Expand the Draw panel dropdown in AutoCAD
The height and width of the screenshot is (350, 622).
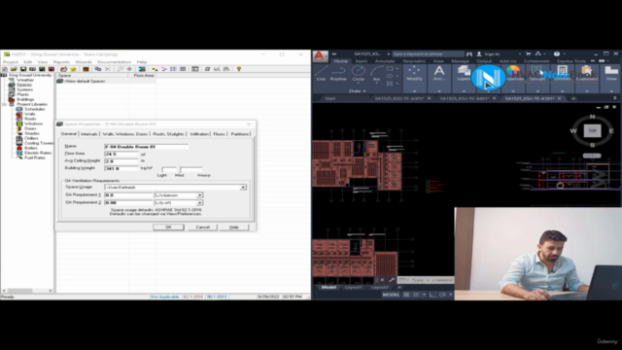358,90
